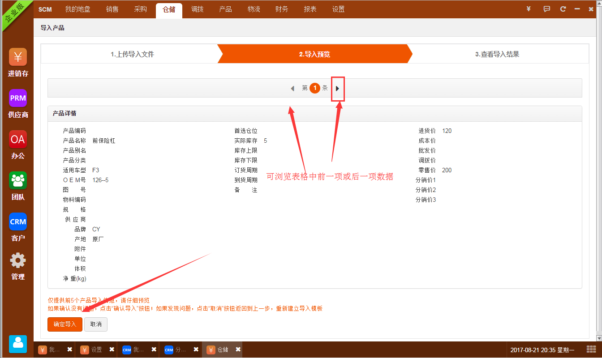Open the PRM 供应商 module
This screenshot has width=602, height=358.
click(18, 98)
